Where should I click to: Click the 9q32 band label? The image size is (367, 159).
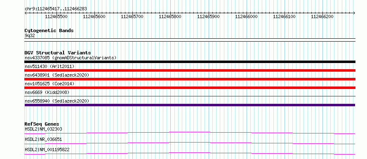[x=30, y=36]
